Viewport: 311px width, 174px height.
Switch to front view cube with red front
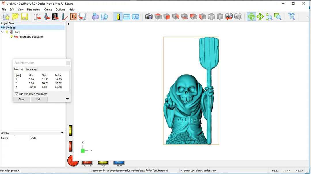[167, 17]
